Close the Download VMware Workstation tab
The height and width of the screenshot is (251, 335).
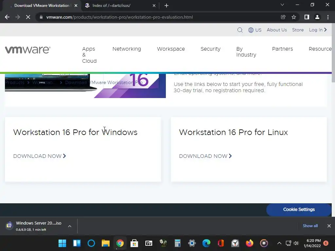click(76, 6)
